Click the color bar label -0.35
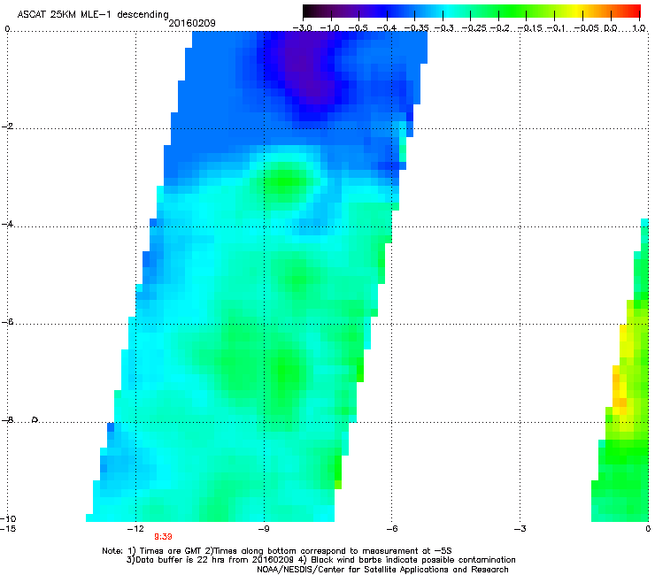This screenshot has height=575, width=655. [x=417, y=28]
